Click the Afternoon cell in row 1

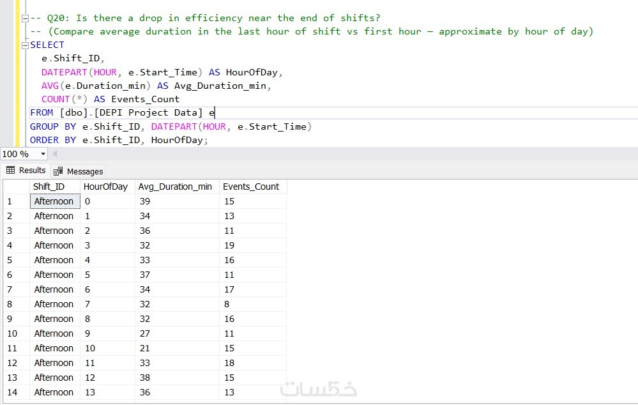coord(54,201)
